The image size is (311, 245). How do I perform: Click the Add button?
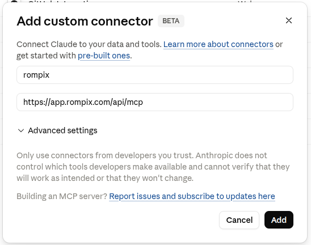click(279, 220)
